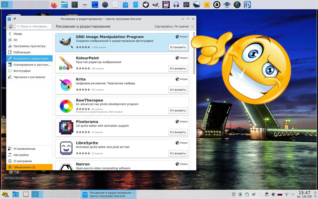Go back with «Назад»

click(29, 34)
